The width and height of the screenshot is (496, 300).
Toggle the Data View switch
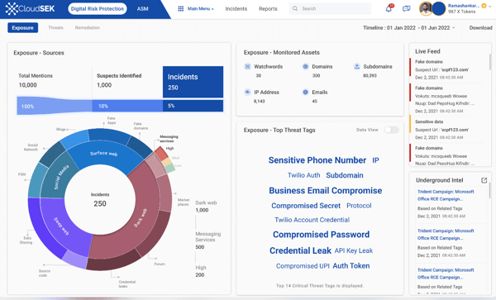tap(392, 130)
